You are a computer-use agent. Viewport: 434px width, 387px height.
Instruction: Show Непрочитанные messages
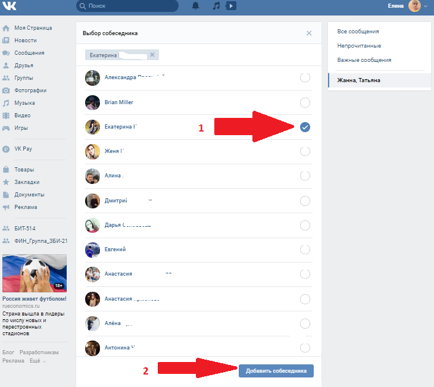tap(359, 46)
